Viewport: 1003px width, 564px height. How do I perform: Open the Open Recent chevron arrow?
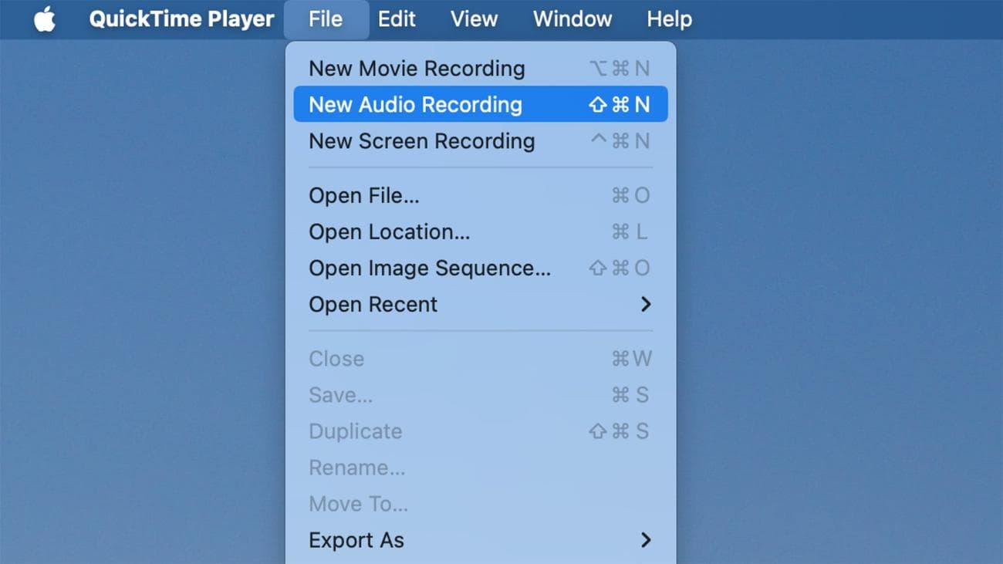click(647, 304)
